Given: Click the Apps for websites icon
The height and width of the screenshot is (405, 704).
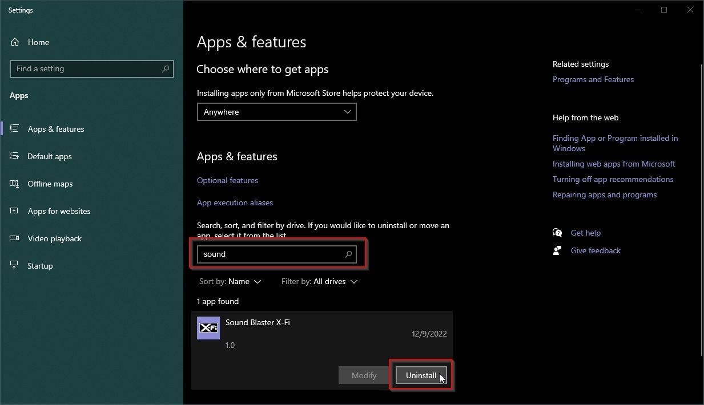Looking at the screenshot, I should (15, 211).
